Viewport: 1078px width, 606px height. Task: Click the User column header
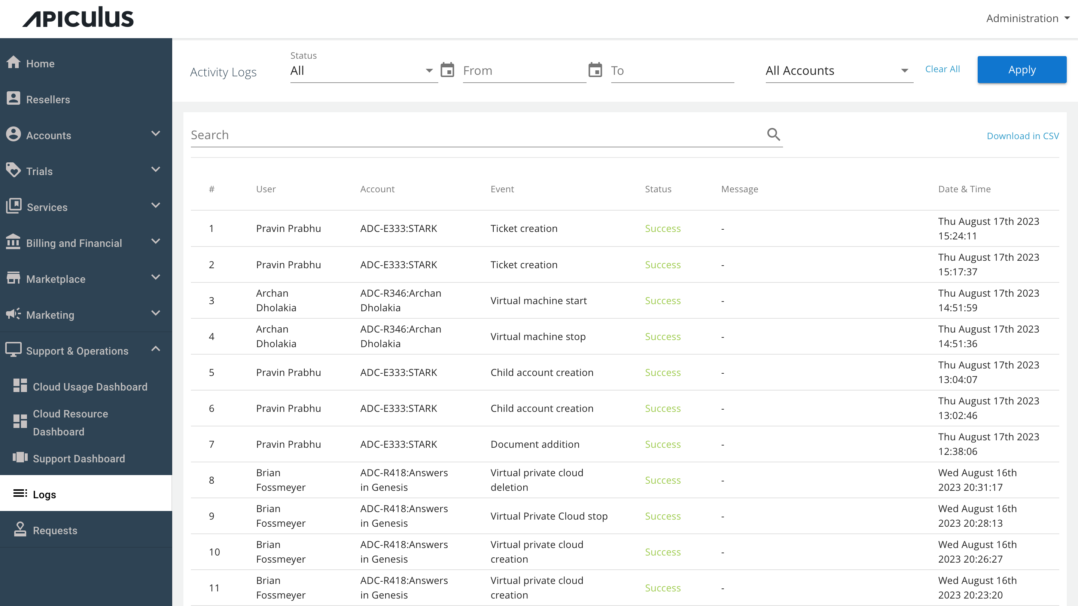pyautogui.click(x=266, y=189)
